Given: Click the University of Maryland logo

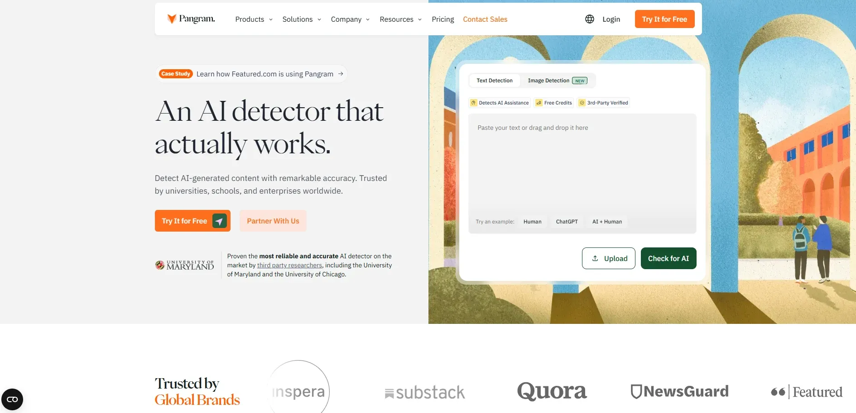Looking at the screenshot, I should coord(184,265).
